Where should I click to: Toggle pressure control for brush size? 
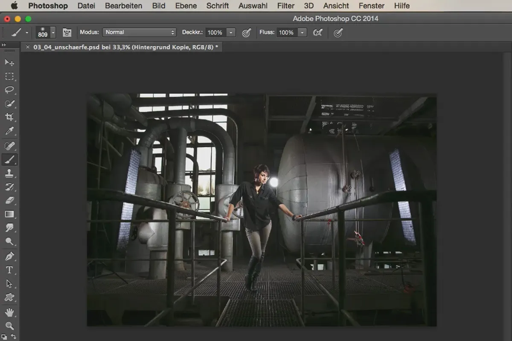click(x=338, y=32)
